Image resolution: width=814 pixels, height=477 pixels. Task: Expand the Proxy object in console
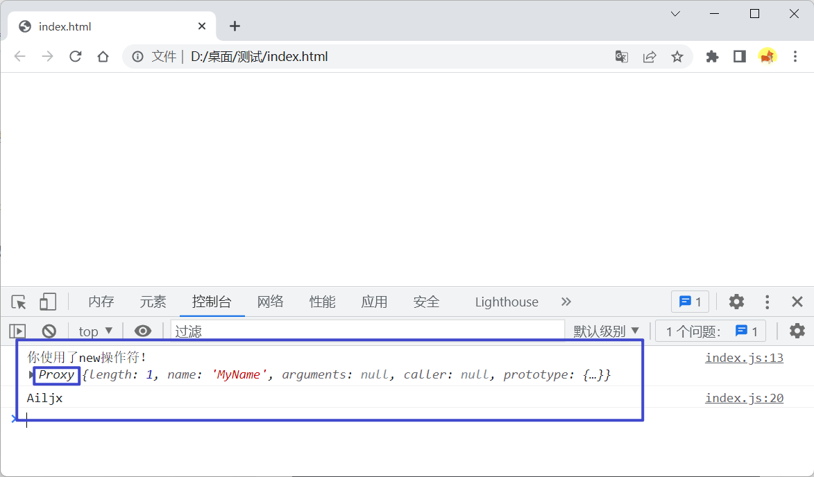(x=29, y=374)
